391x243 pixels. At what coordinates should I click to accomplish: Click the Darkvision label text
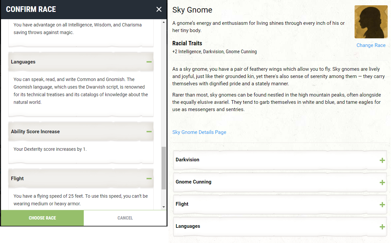187,160
